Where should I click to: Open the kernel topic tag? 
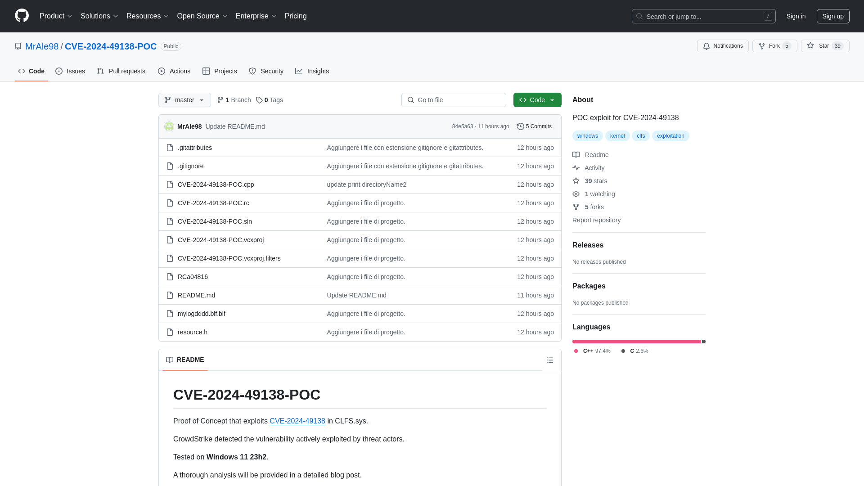click(x=617, y=136)
